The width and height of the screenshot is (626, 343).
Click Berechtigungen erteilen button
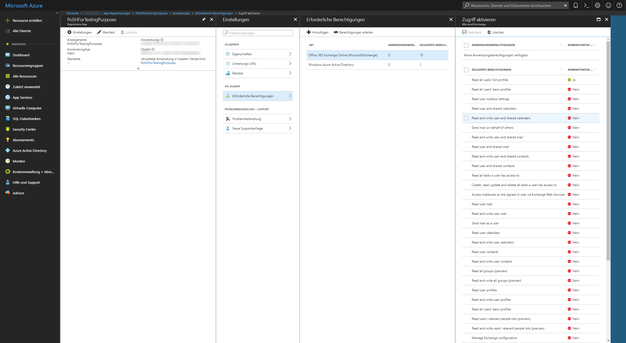point(353,32)
